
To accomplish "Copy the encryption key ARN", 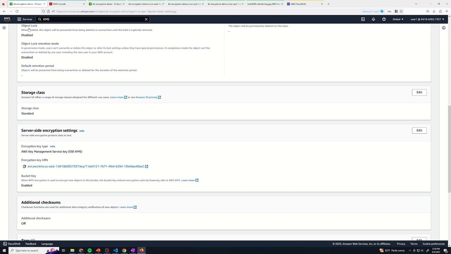I will (x=24, y=167).
